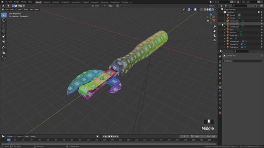Image resolution: width=264 pixels, height=148 pixels.
Task: Hide the Cylinder object in outliner
Action: (x=262, y=18)
